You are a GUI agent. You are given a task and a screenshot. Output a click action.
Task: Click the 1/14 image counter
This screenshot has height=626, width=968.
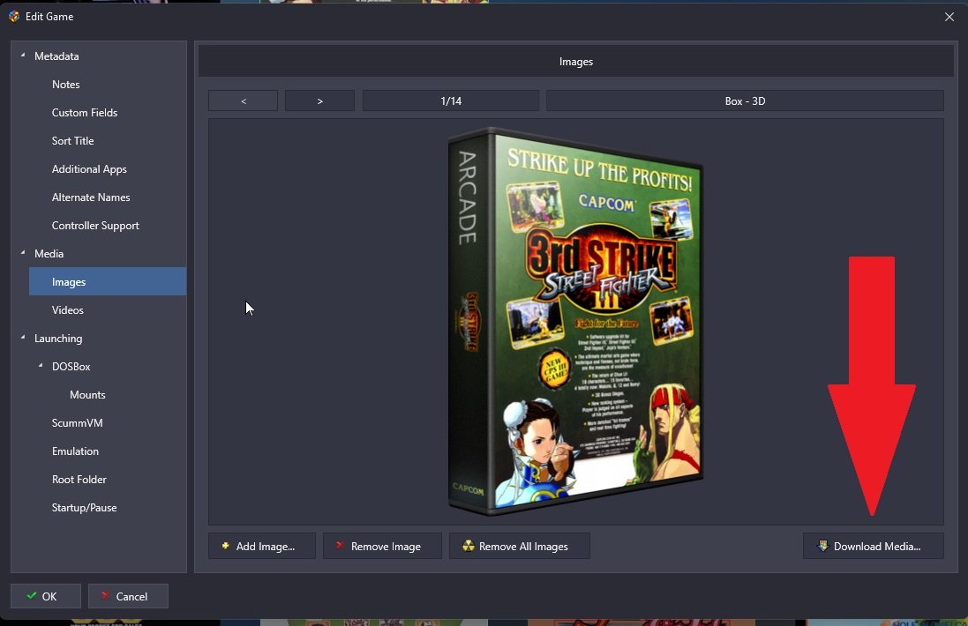[x=451, y=101]
